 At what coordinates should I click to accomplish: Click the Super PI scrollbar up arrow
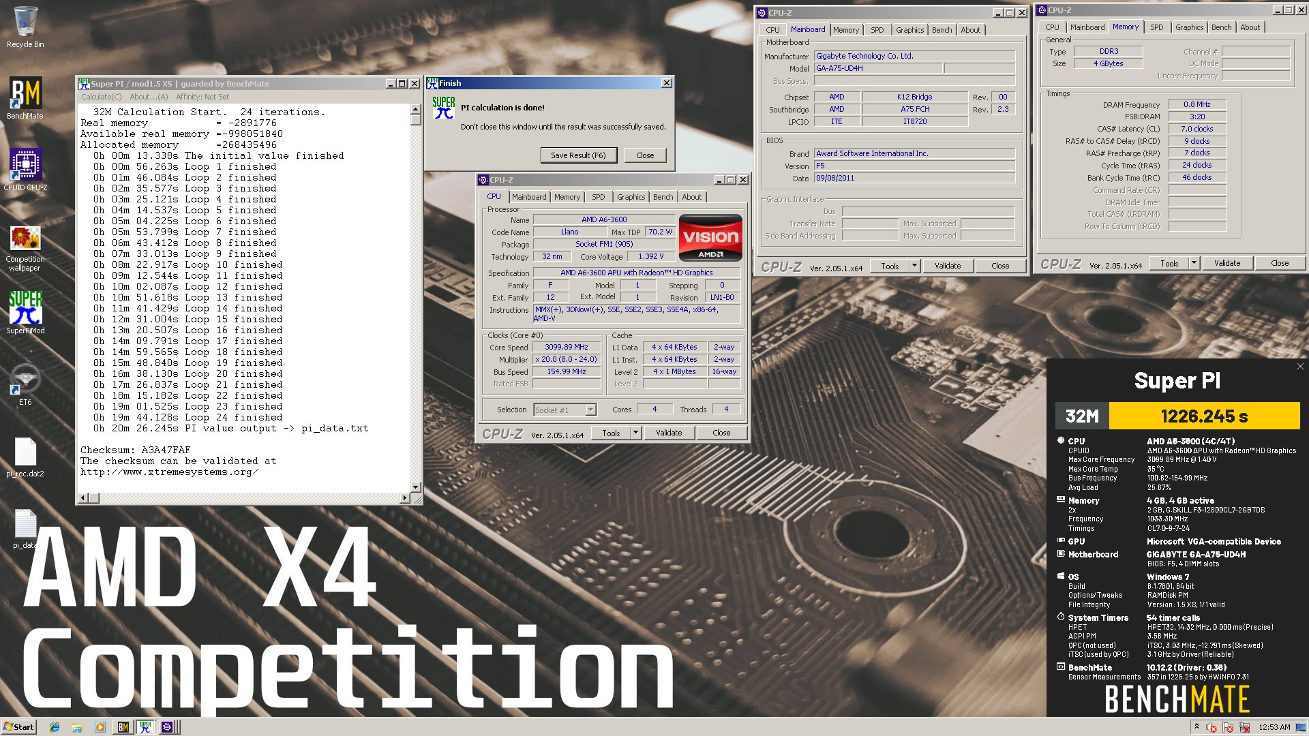tap(415, 109)
